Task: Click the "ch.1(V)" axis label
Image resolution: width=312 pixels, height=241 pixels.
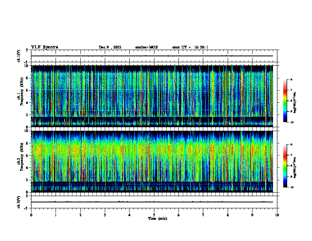Action: pyautogui.click(x=19, y=56)
